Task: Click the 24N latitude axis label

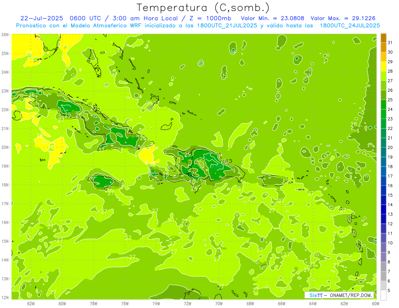Action: click(5, 72)
